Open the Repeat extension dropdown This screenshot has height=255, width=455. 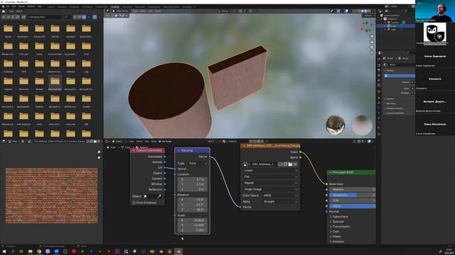270,183
